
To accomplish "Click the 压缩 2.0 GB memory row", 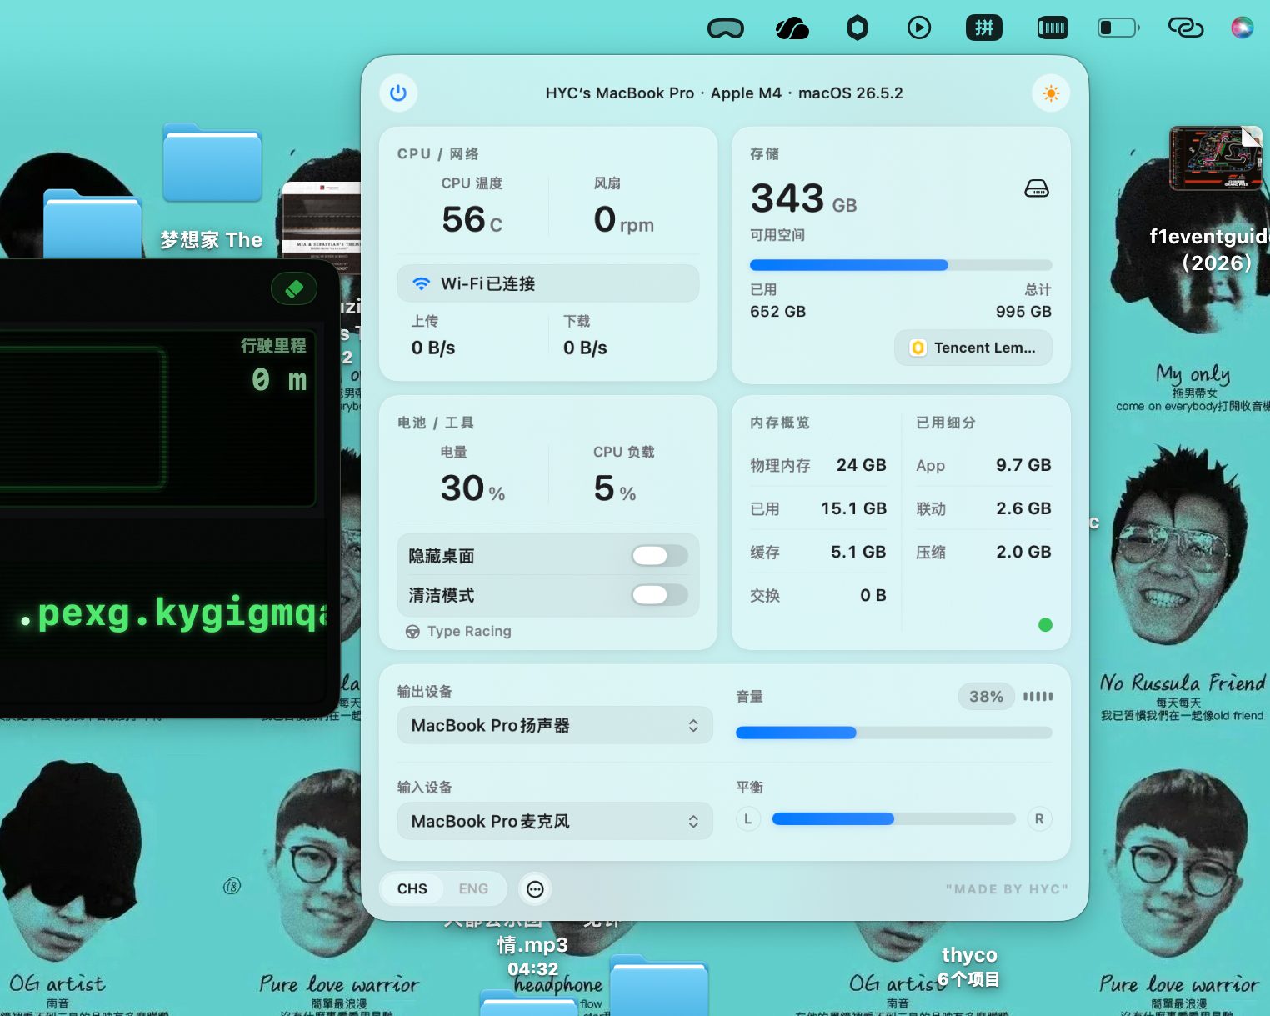I will (x=983, y=552).
